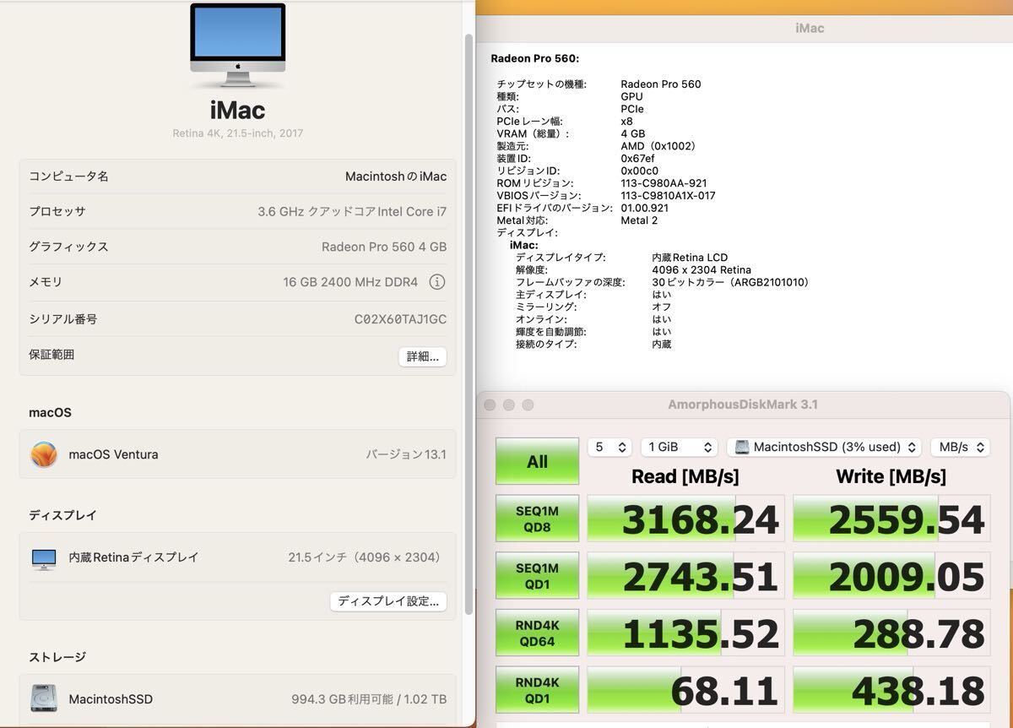Screen dimensions: 1013x728
Task: Open ディスプレイ設定... button
Action: (x=388, y=601)
